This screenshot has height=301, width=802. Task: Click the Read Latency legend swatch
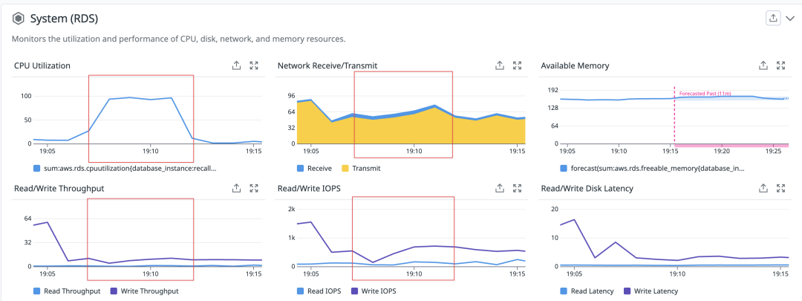coord(563,291)
